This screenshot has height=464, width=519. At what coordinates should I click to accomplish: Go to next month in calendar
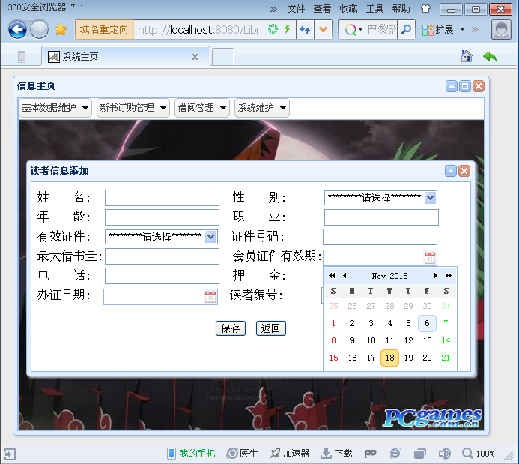pos(436,276)
